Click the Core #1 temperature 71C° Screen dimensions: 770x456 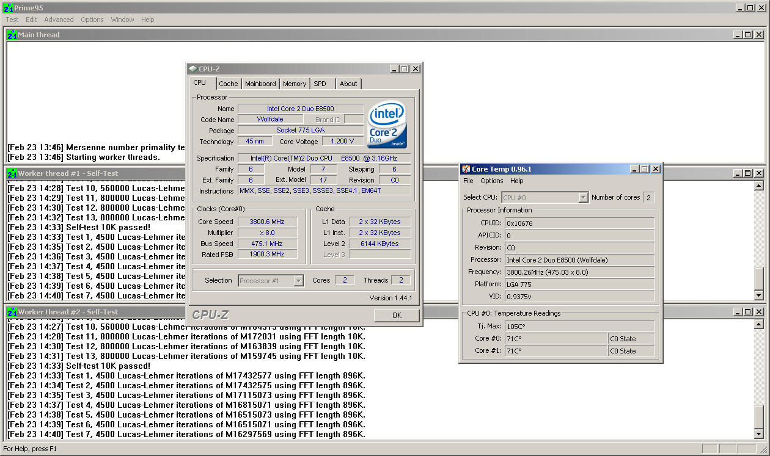(556, 350)
